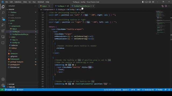Change file encoding UTF-8
This screenshot has height=96, width=172.
pos(133,90)
